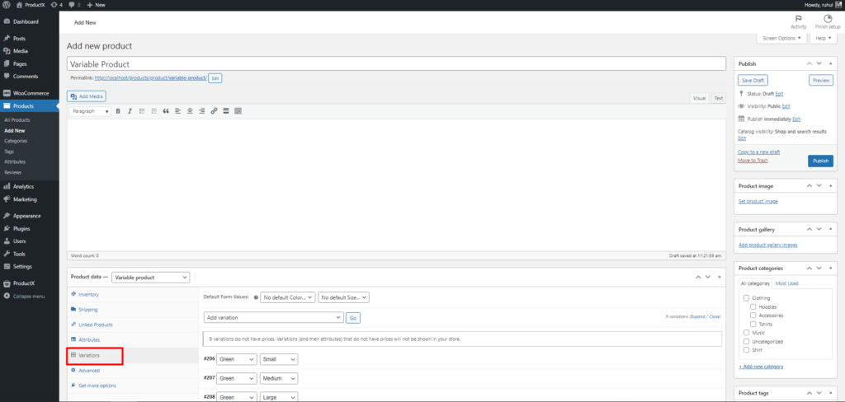Open the Add variation dropdown
This screenshot has width=845, height=402.
(x=273, y=317)
